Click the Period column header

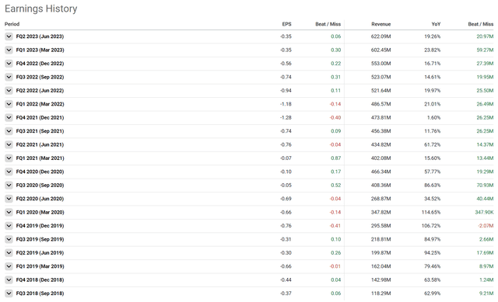(x=12, y=24)
